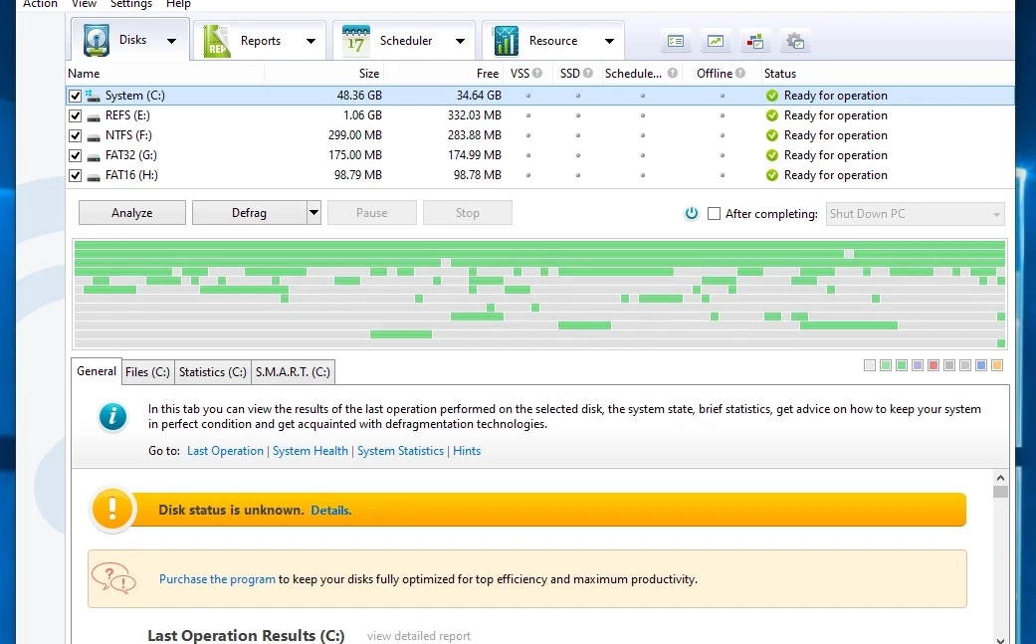Screen dimensions: 1036x644
Task: Follow the Purchase the program link
Action: point(217,578)
